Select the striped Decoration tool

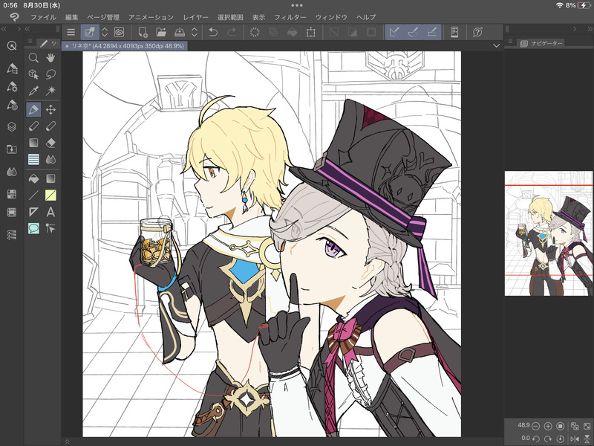pos(33,160)
